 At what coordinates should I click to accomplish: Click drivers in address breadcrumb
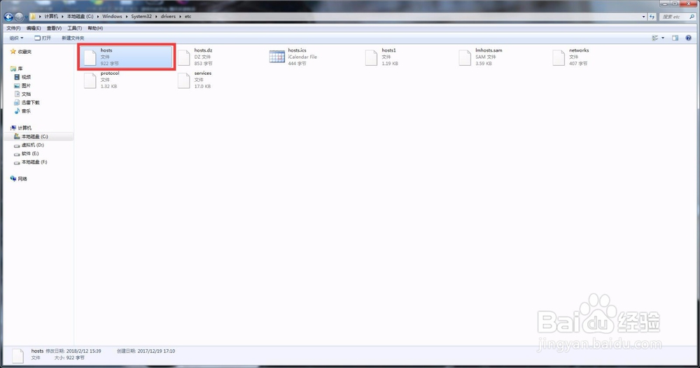(x=168, y=17)
